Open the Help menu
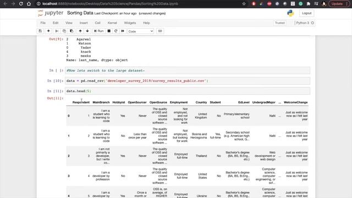 pyautogui.click(x=146, y=23)
